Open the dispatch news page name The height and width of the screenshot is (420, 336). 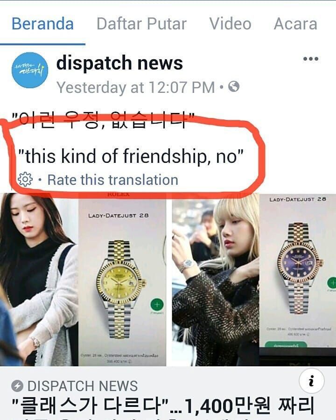(x=119, y=63)
